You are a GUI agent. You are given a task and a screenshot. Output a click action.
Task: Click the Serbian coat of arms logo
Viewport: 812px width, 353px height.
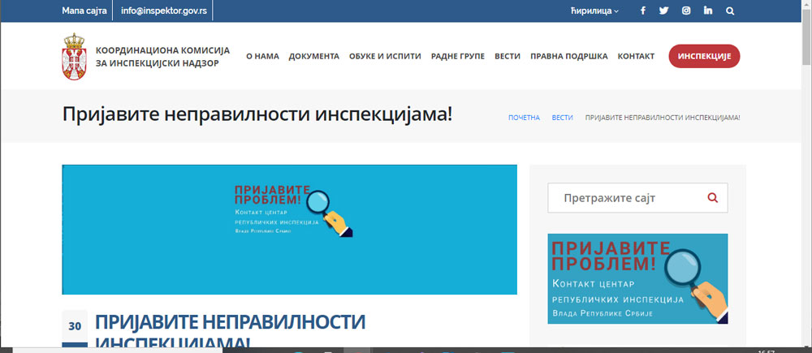pyautogui.click(x=74, y=57)
